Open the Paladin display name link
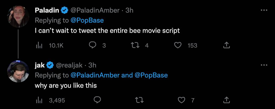The width and height of the screenshot is (275, 109). 47,10
